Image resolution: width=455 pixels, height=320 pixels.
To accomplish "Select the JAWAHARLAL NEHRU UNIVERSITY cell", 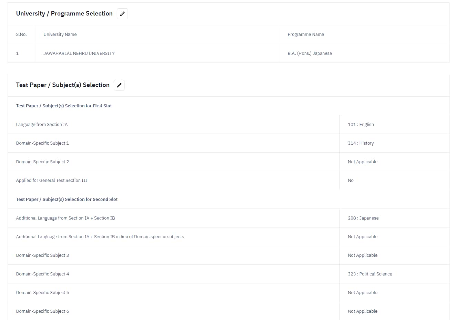I will click(x=79, y=54).
